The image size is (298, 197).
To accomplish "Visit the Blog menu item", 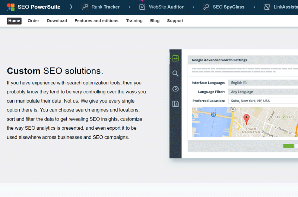I will [155, 21].
